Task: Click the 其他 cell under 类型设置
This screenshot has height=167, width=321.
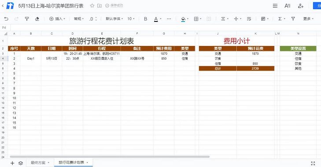Action: pyautogui.click(x=298, y=68)
